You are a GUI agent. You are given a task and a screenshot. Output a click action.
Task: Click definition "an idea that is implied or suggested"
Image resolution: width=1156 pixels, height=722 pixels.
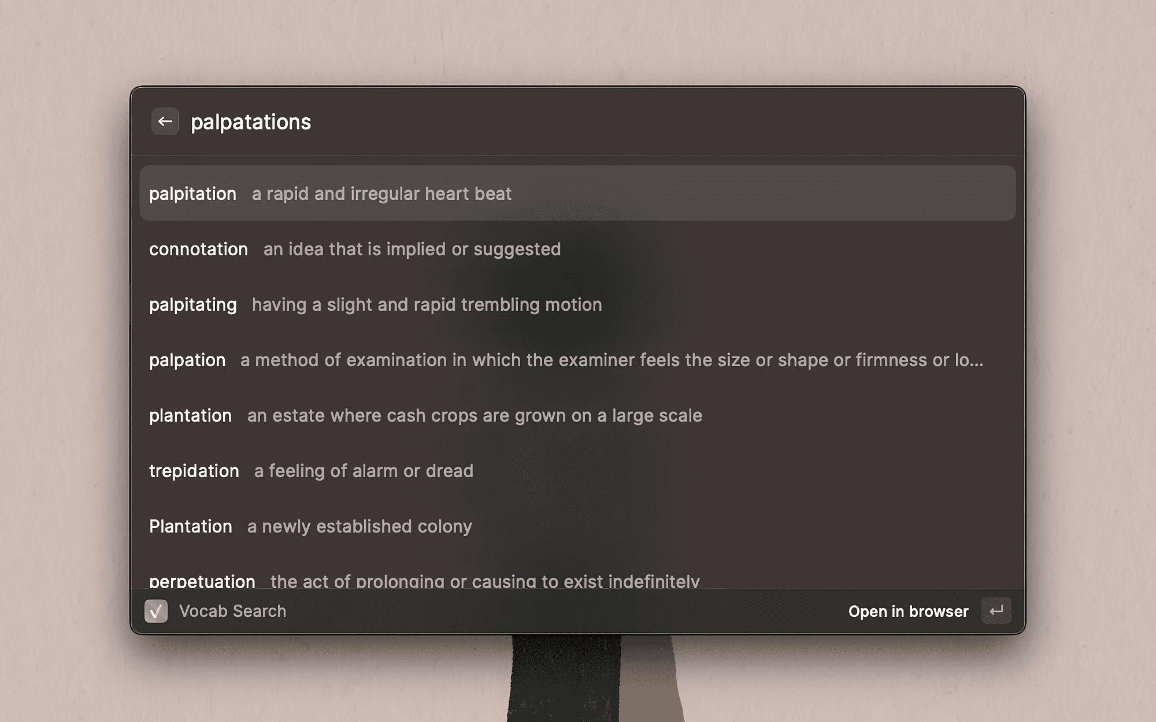[x=412, y=249]
